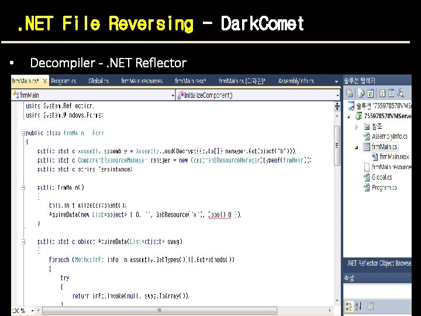This screenshot has width=421, height=316.
Task: Click the horizontal scrollbar right arrow
Action: pyautogui.click(x=330, y=310)
